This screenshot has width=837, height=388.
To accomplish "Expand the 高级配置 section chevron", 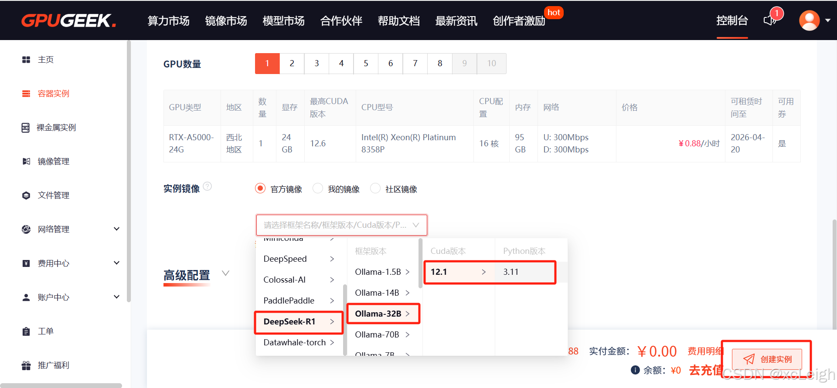I will coord(225,273).
